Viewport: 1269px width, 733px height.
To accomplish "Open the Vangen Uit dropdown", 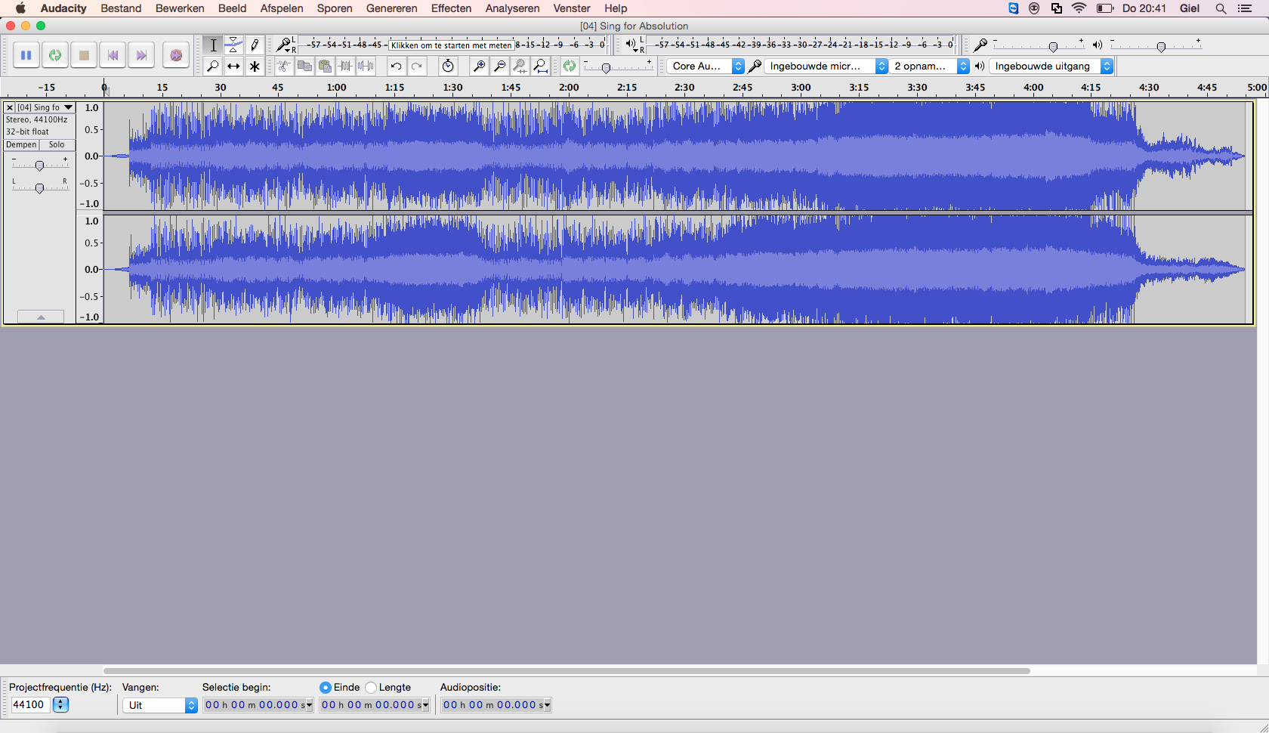I will pos(160,705).
